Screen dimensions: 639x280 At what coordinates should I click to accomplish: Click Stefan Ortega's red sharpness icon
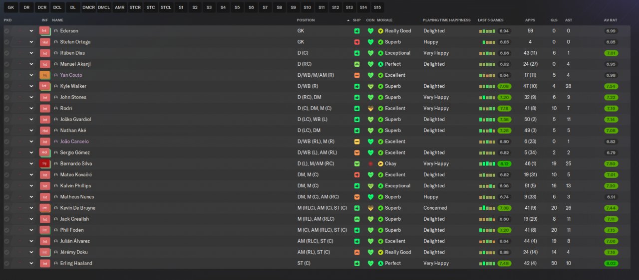pyautogui.click(x=357, y=42)
